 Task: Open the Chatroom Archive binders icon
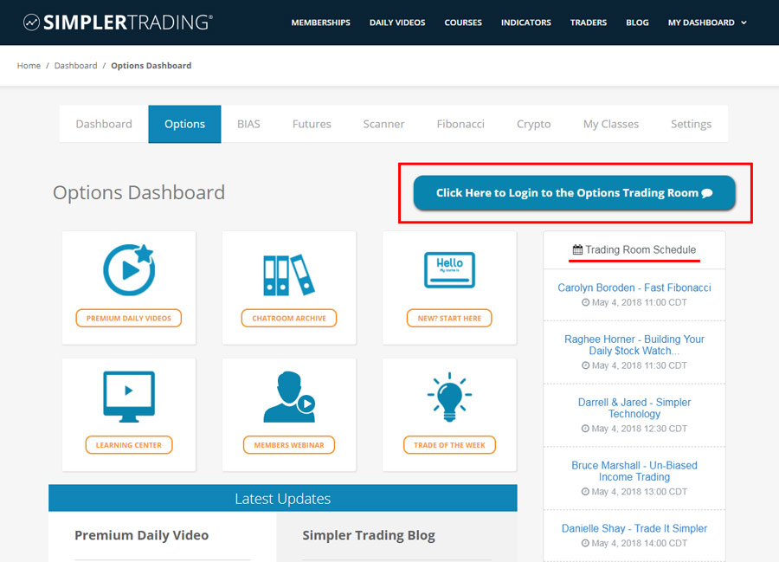[289, 275]
